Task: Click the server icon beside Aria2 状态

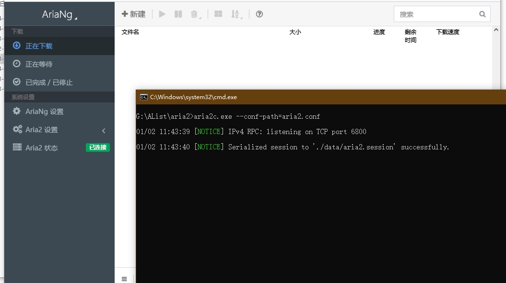Action: pos(17,147)
